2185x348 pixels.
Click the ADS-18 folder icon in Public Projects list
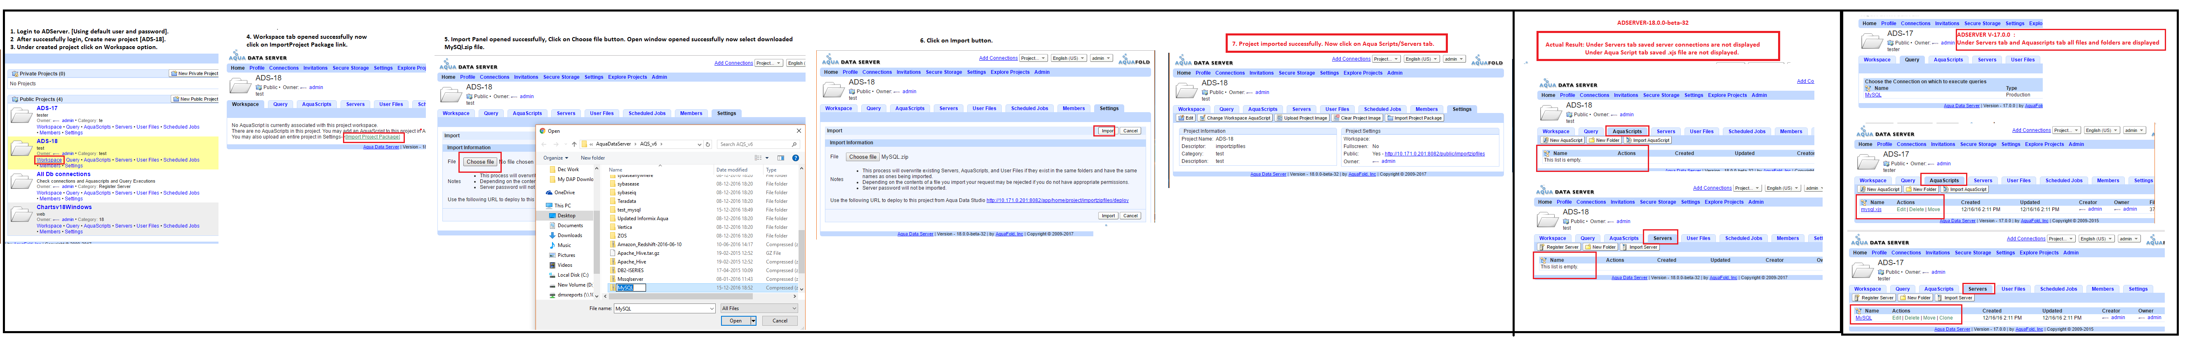(22, 148)
